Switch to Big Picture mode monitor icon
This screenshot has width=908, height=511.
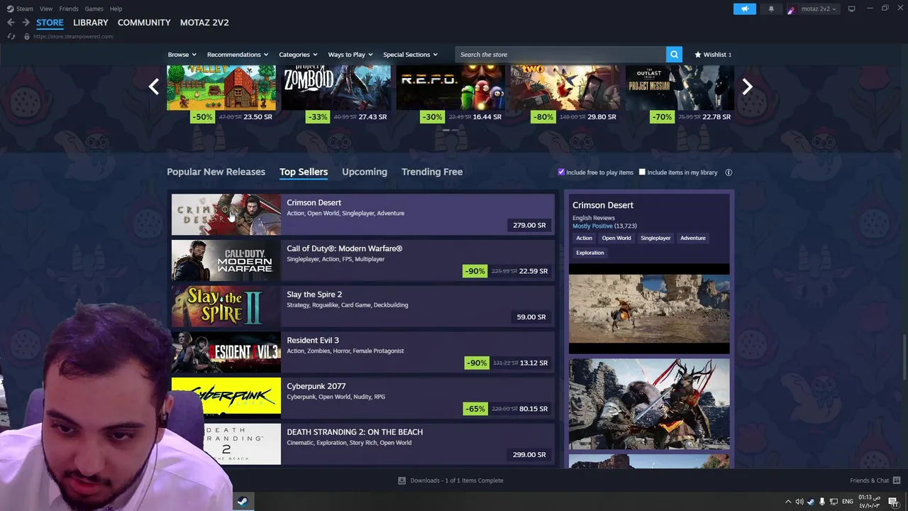pyautogui.click(x=851, y=9)
